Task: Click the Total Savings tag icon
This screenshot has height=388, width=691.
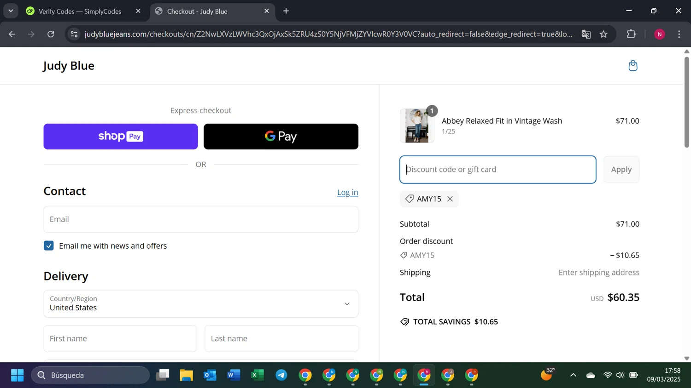Action: coord(404,322)
